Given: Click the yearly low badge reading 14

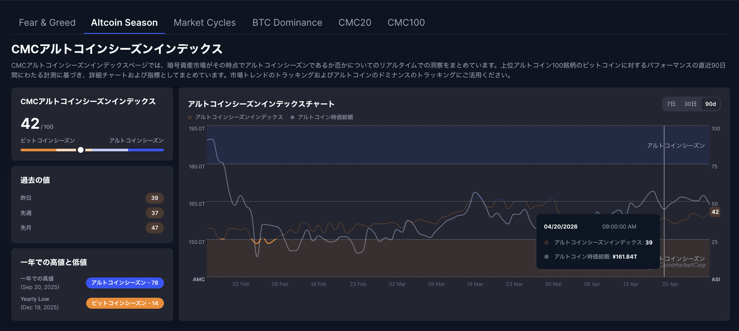Looking at the screenshot, I should coord(125,303).
